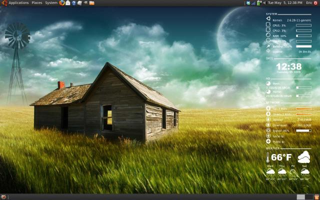Click the Dropbox tray icon

coord(248,3)
